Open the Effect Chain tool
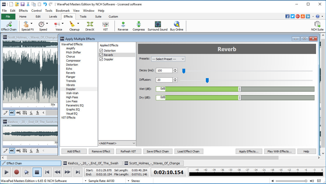 click(x=9, y=26)
